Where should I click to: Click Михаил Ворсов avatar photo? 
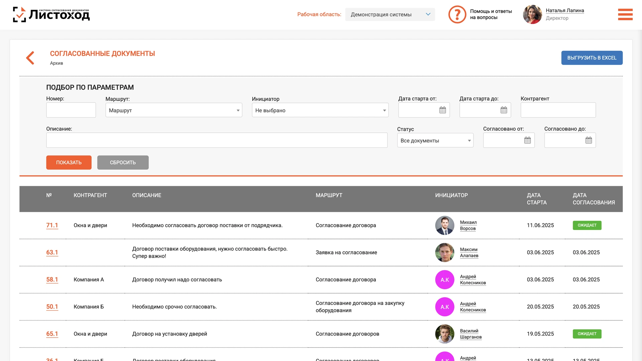pyautogui.click(x=444, y=225)
